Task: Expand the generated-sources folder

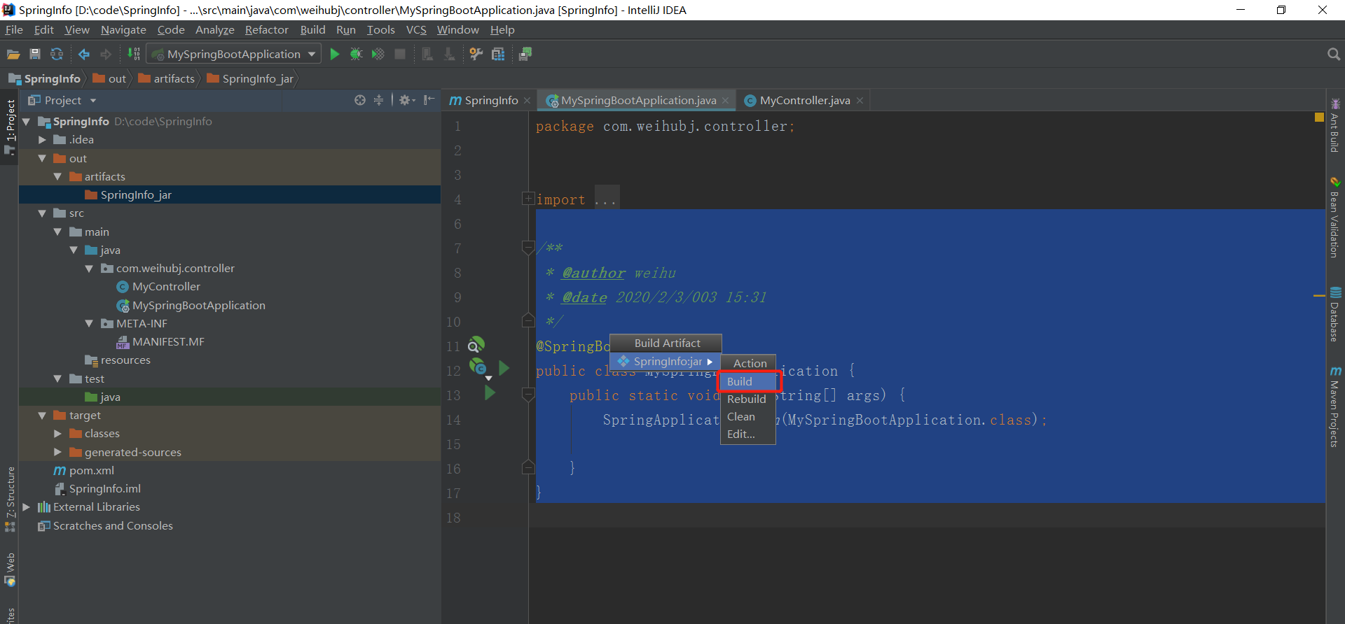Action: pos(57,453)
